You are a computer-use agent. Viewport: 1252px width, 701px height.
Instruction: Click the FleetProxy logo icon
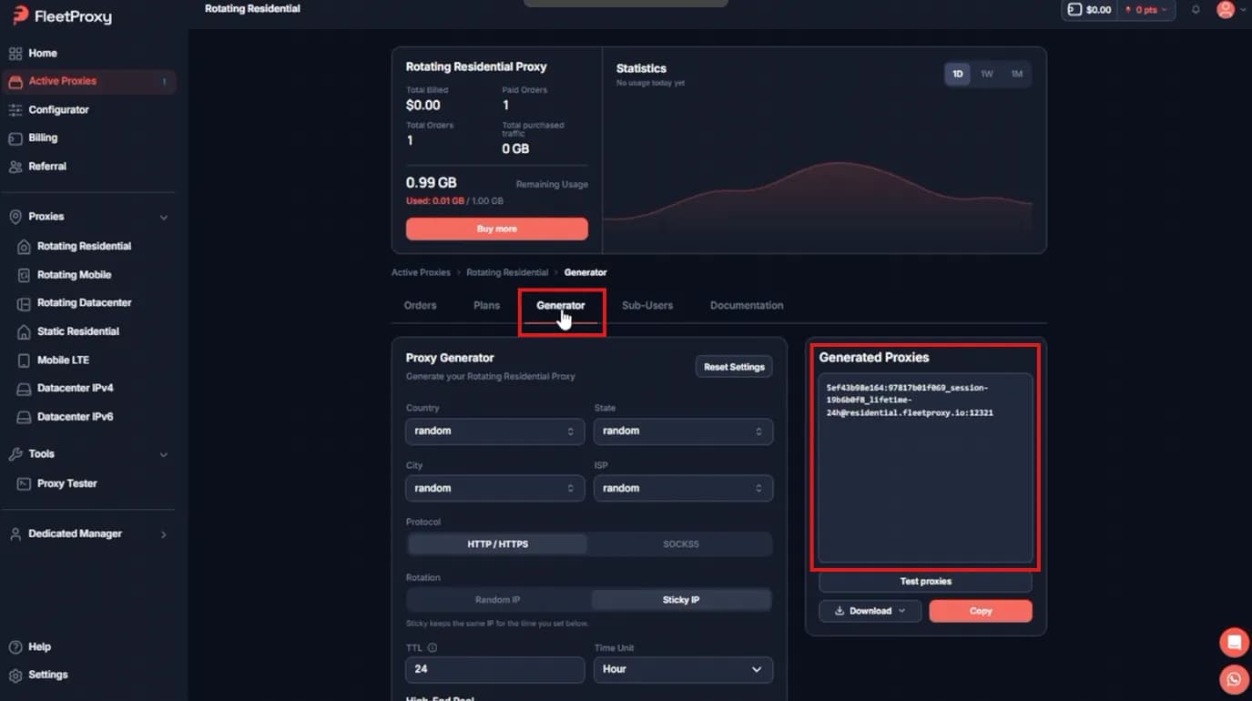(x=20, y=15)
